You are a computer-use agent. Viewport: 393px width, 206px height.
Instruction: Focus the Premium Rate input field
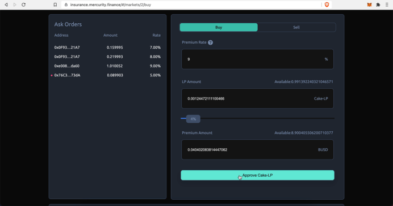pos(257,59)
